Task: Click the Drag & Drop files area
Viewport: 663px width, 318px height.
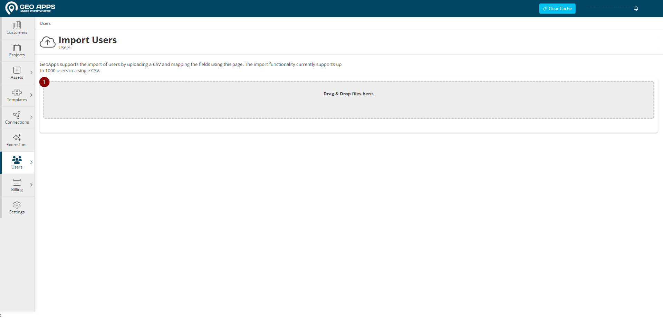Action: click(349, 100)
